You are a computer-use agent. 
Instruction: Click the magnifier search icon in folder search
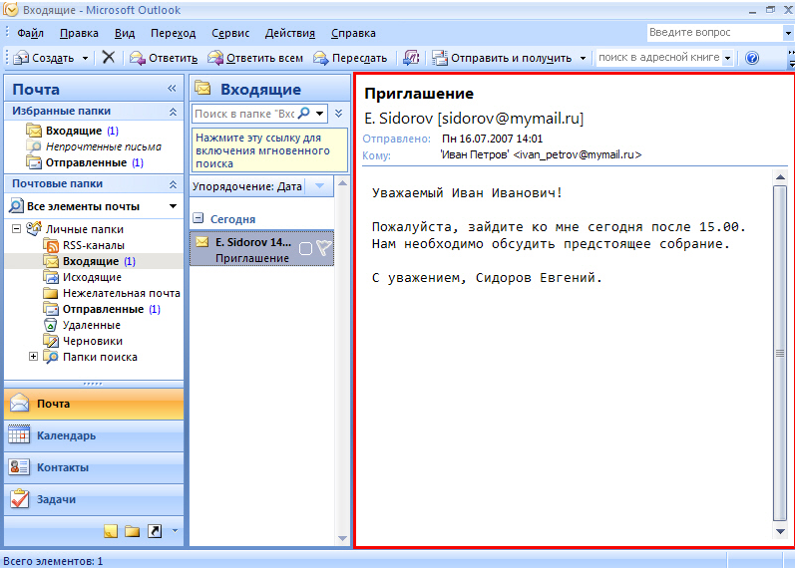coord(304,114)
